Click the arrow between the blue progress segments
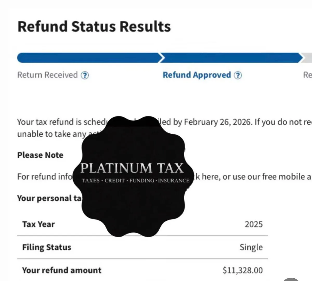The width and height of the screenshot is (312, 281). (x=162, y=58)
